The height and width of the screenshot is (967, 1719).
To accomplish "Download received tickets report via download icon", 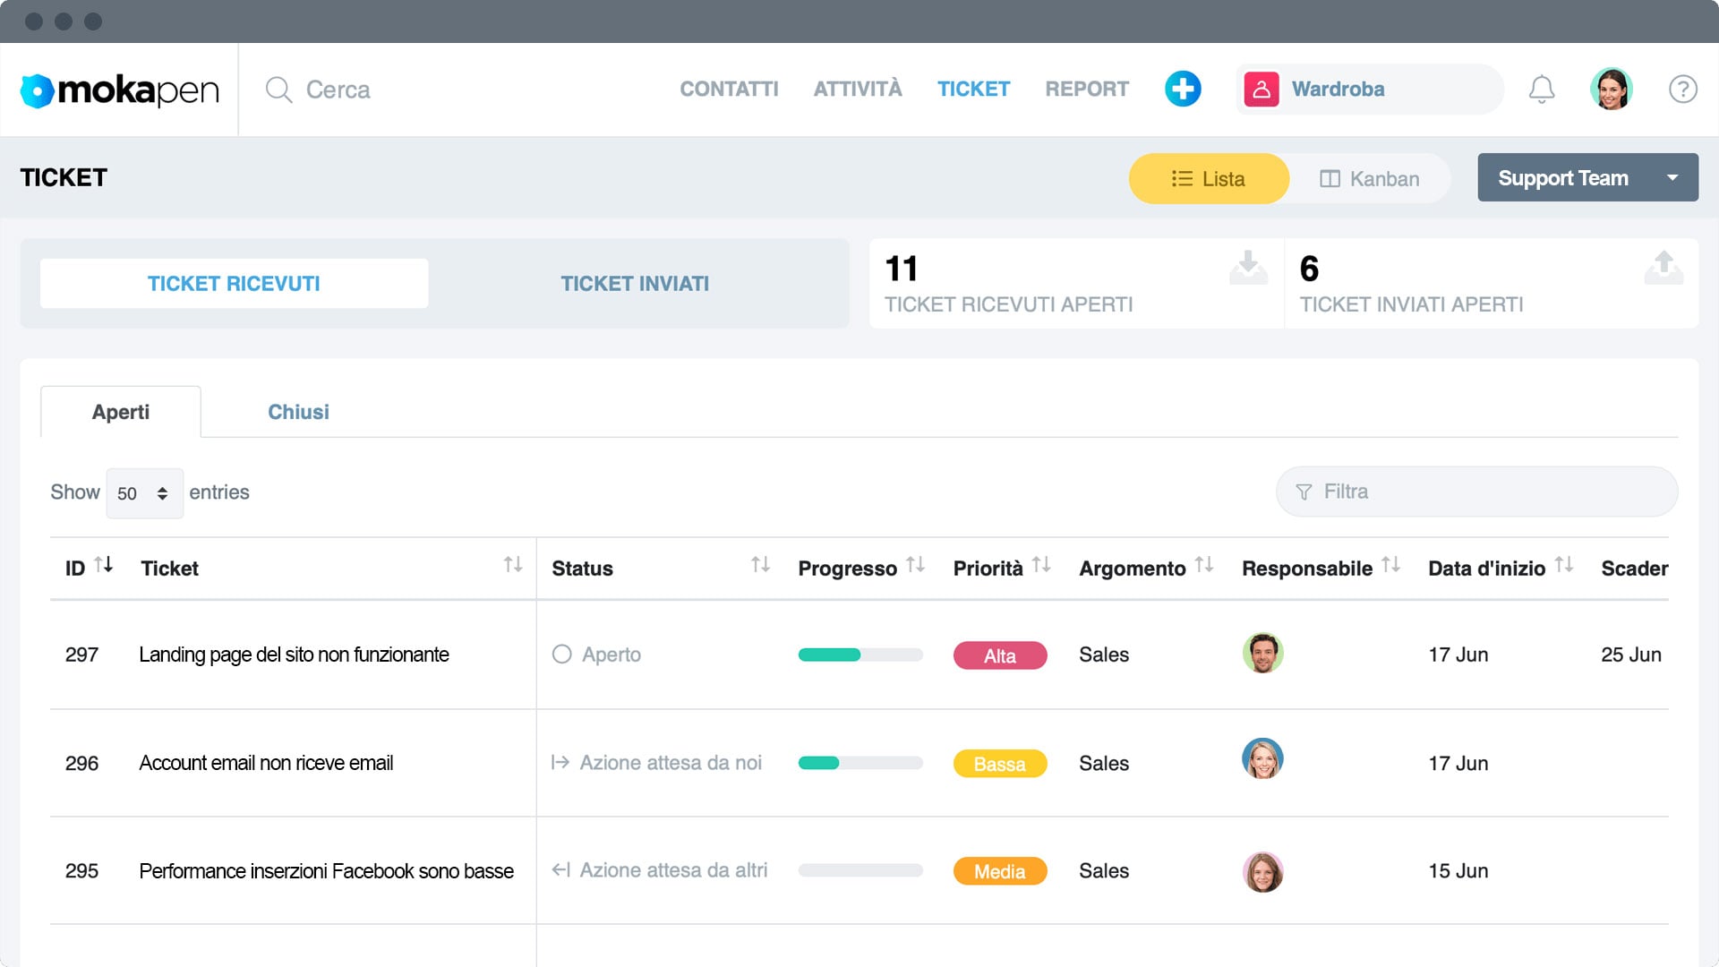I will click(1247, 268).
